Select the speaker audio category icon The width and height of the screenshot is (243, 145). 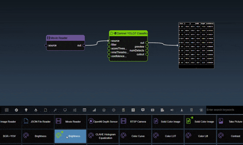172,110
